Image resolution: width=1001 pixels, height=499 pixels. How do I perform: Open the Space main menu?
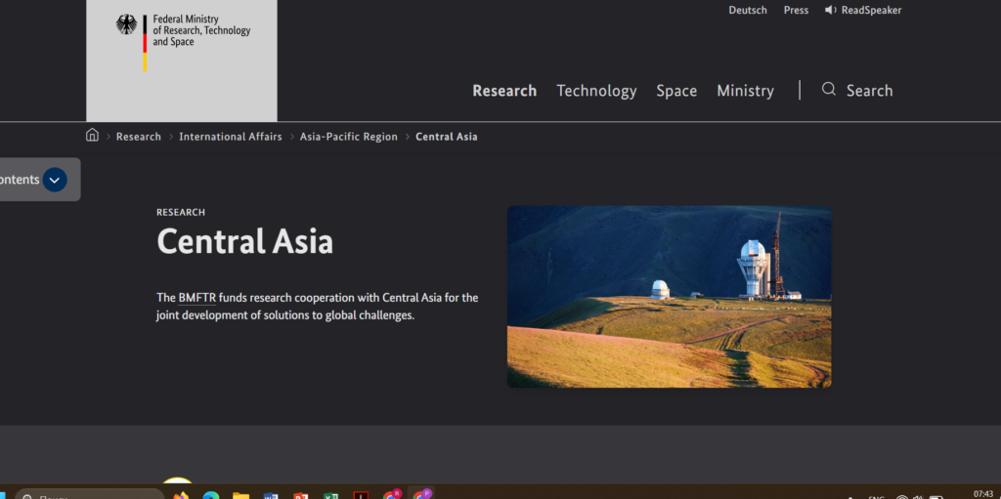tap(676, 91)
